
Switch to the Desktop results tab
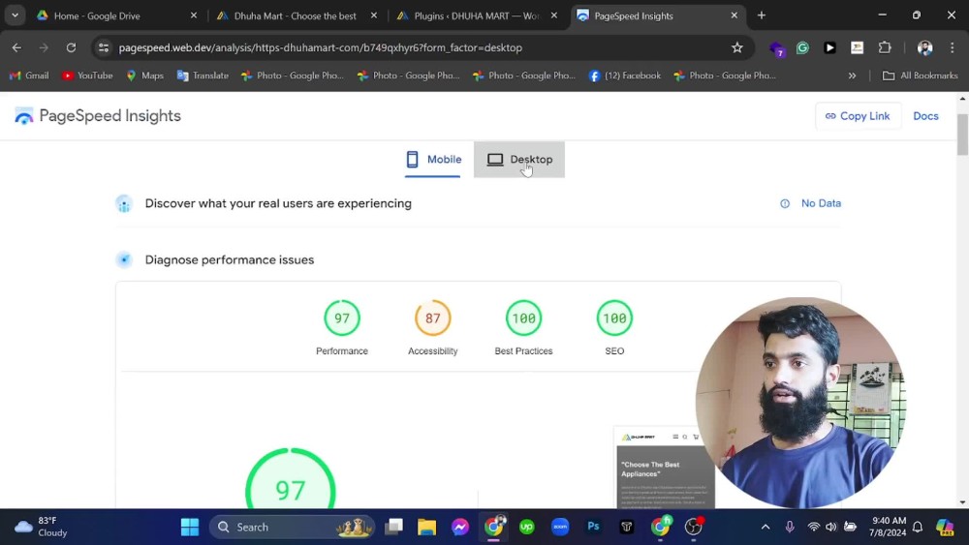(x=519, y=160)
